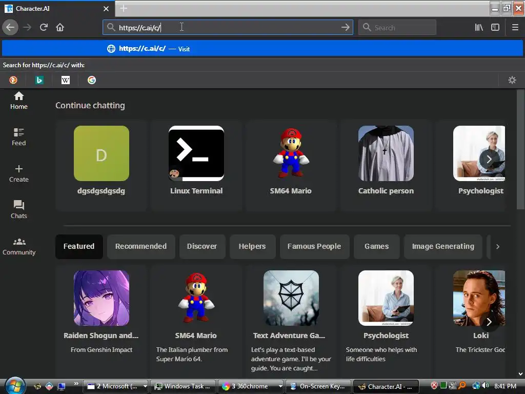Search with the Wikipedia engine icon
Image resolution: width=525 pixels, height=394 pixels.
tap(66, 80)
